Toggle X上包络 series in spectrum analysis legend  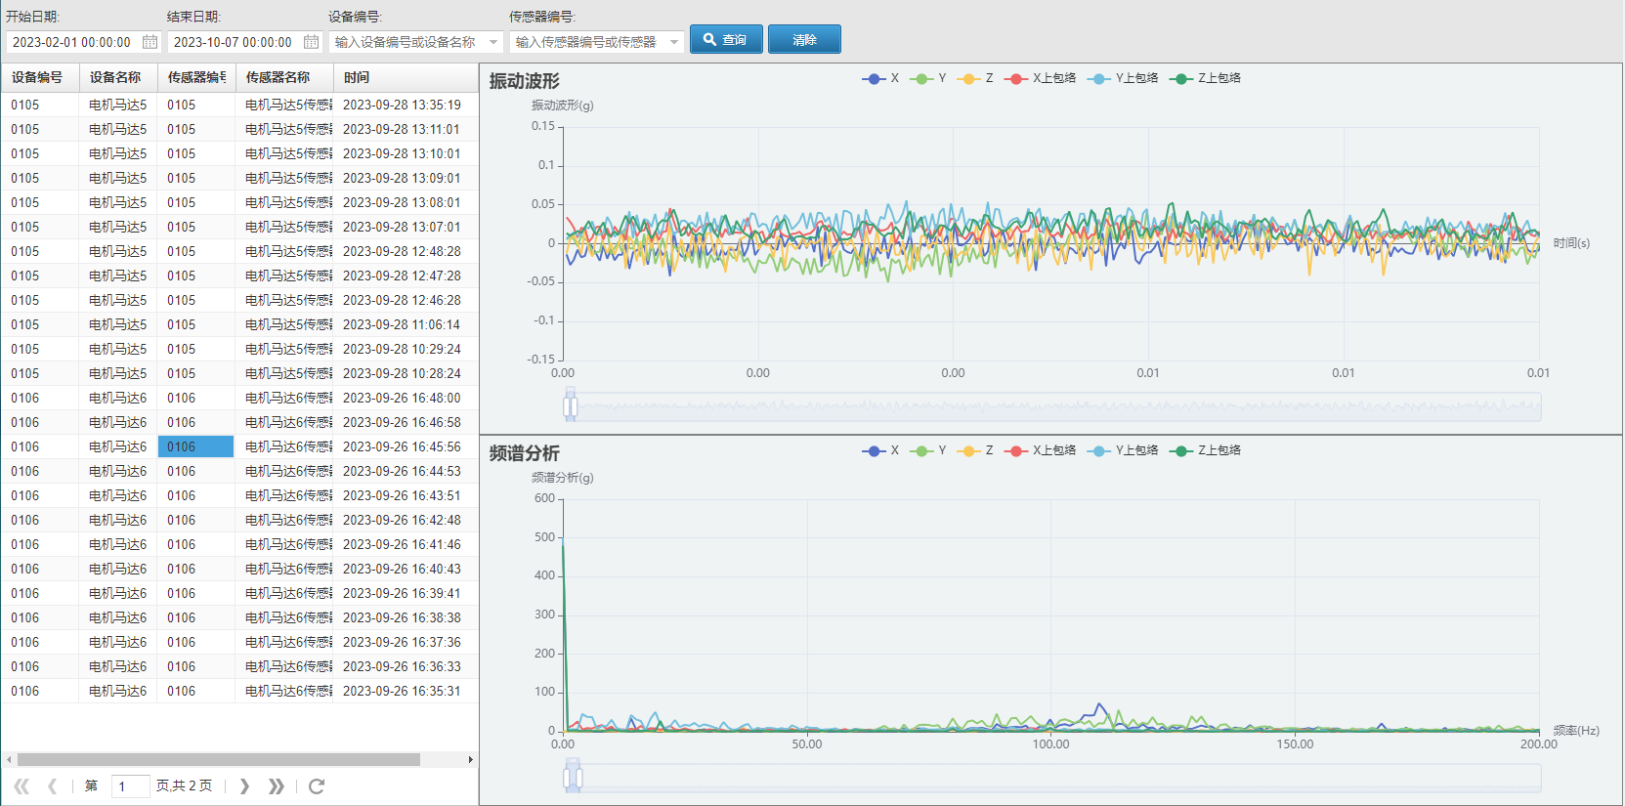coord(1040,450)
